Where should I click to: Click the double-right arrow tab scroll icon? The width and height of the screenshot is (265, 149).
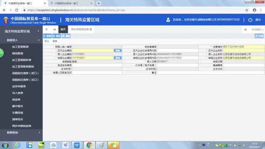coord(246,29)
